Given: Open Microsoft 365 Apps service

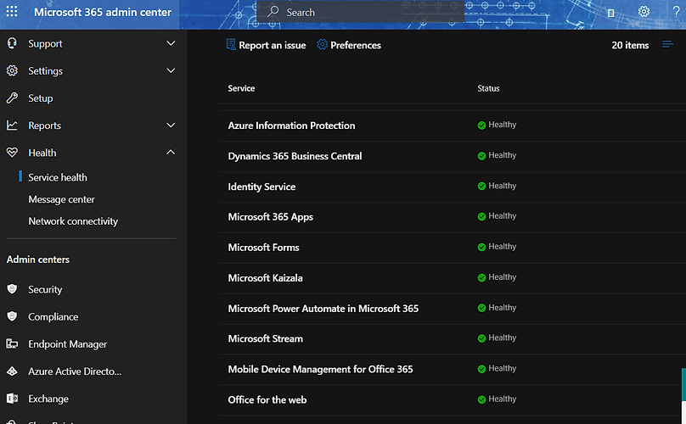Looking at the screenshot, I should point(270,217).
